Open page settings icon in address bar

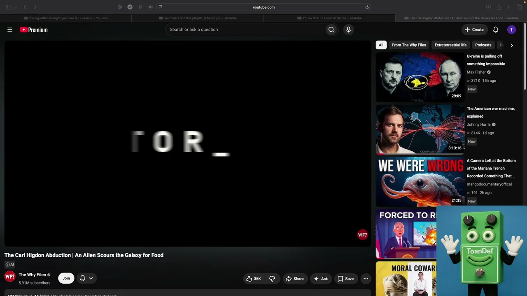click(x=160, y=7)
